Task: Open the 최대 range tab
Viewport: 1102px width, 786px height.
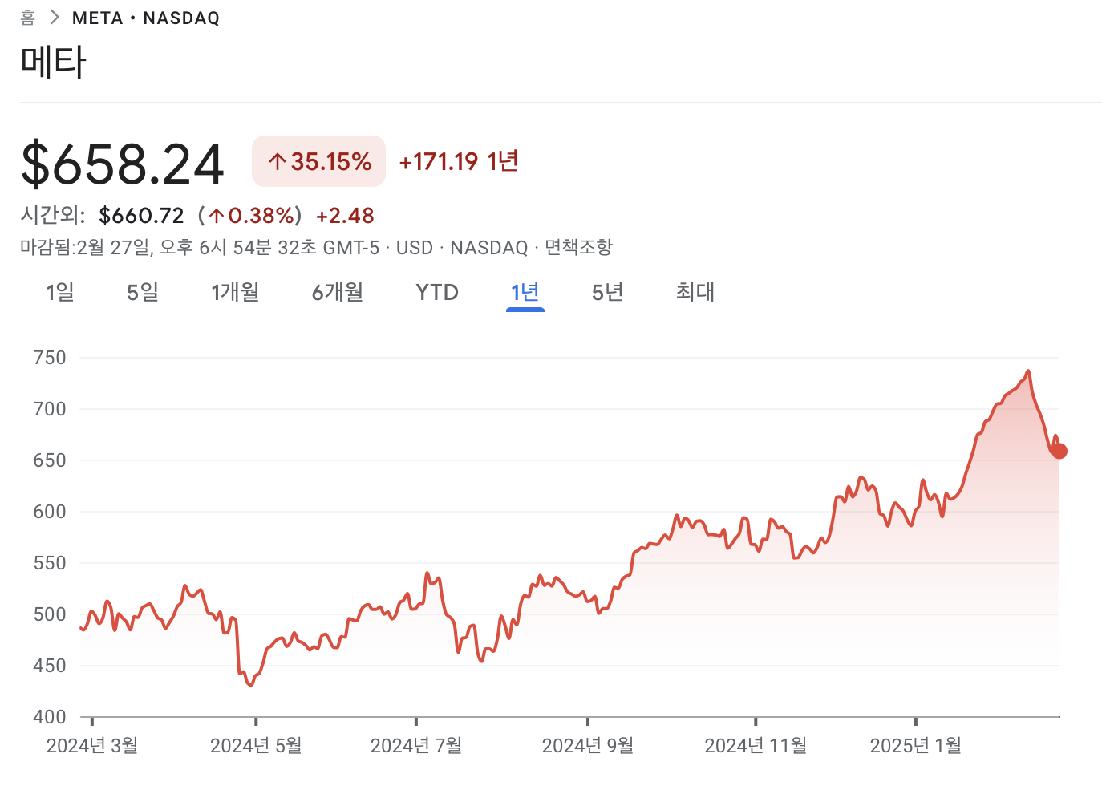Action: pyautogui.click(x=695, y=292)
